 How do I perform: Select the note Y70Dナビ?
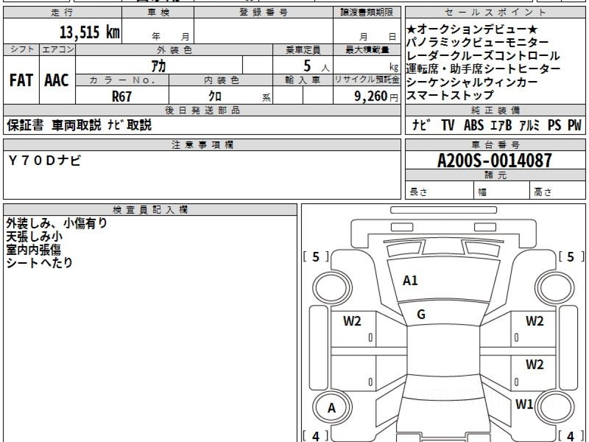44,160
